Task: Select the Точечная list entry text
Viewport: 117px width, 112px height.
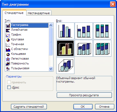Action: [17, 44]
